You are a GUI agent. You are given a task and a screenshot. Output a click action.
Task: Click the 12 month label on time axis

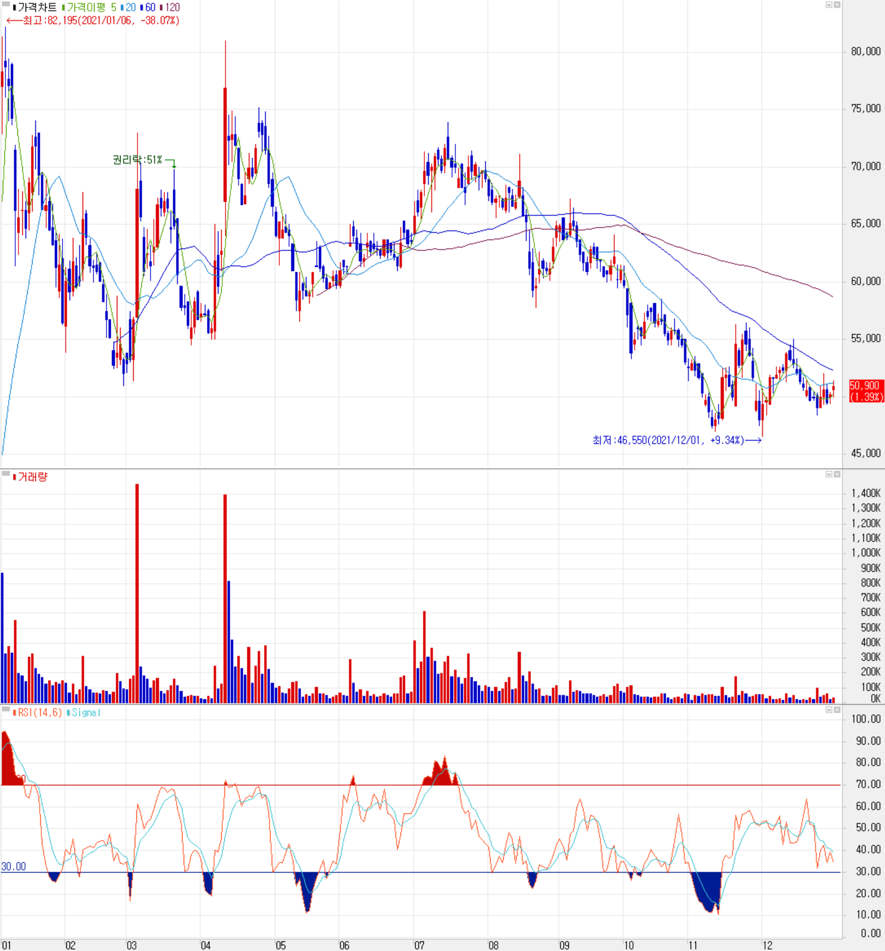767,946
